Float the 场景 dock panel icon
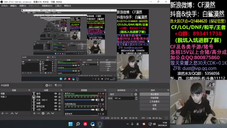Viewport: 227px width, 128px height. [x=29, y=90]
